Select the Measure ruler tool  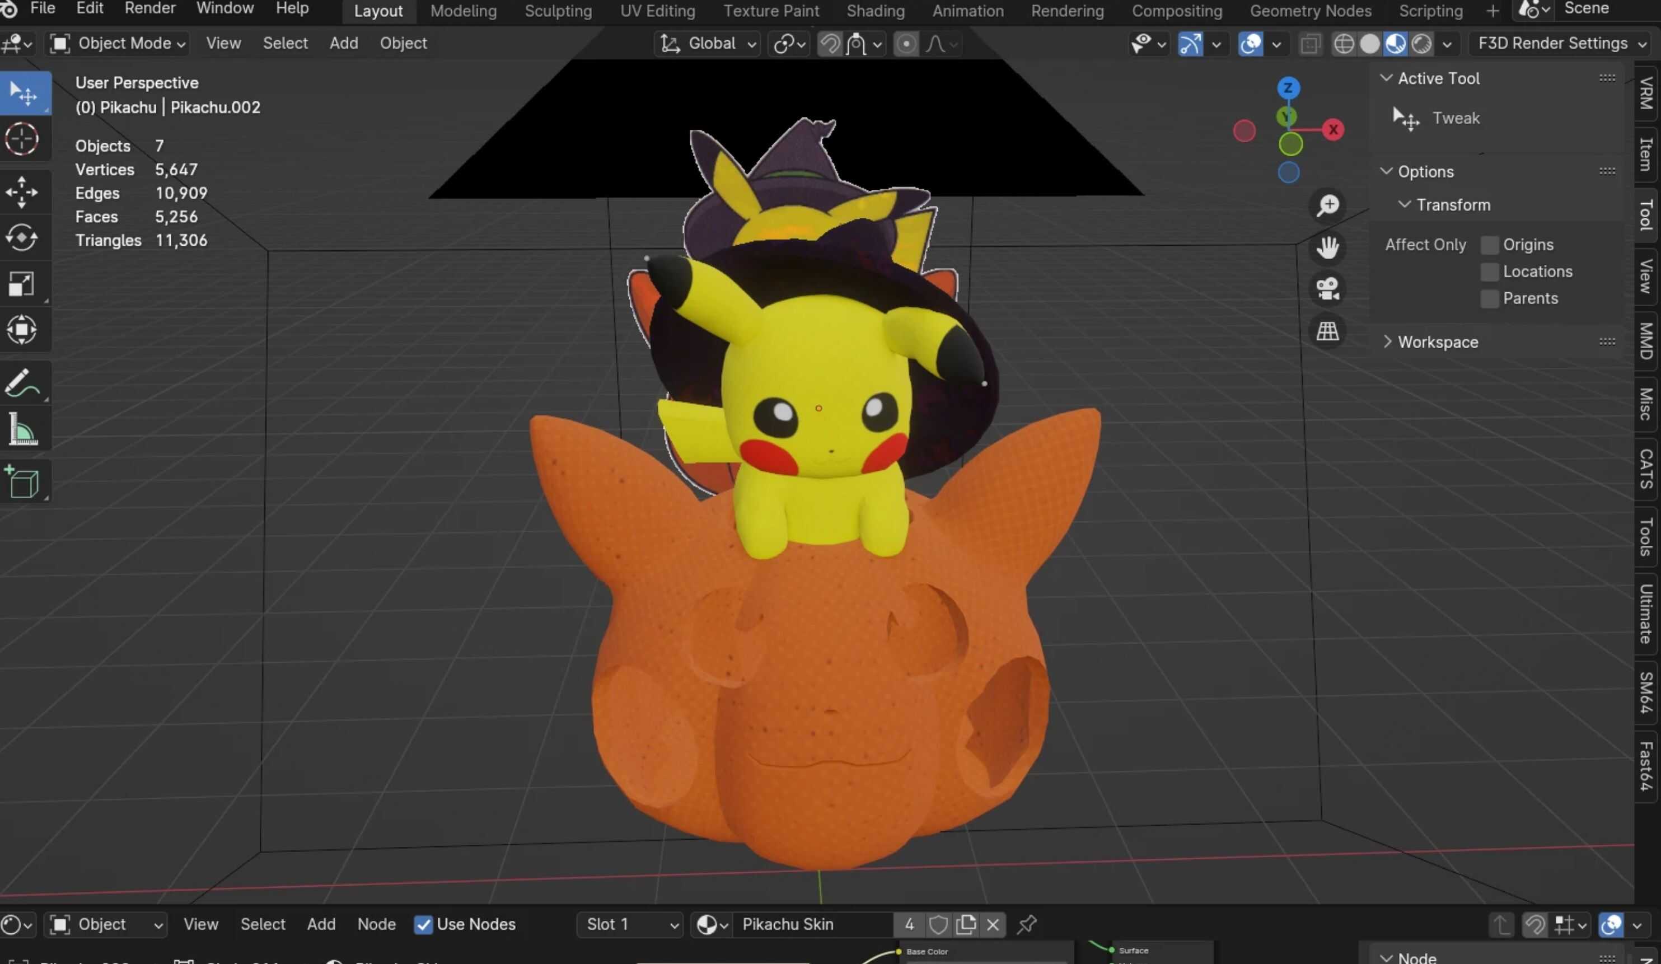click(x=23, y=429)
